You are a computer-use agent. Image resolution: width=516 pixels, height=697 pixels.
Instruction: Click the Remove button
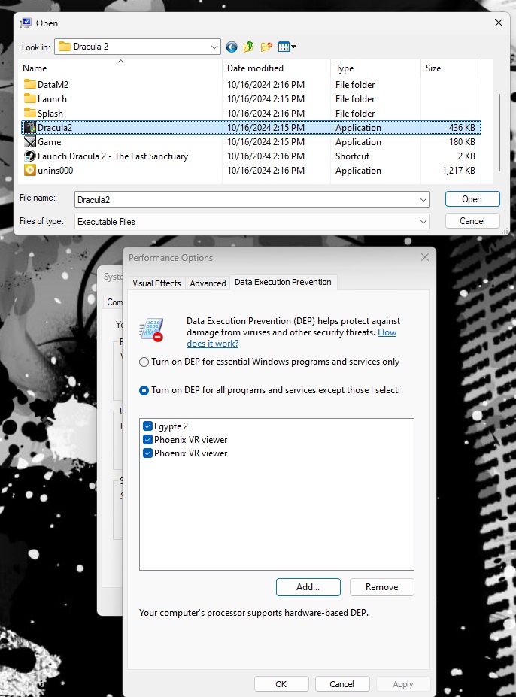[x=381, y=587]
